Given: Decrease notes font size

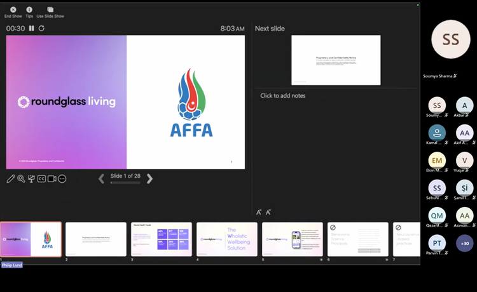Looking at the screenshot, I should pyautogui.click(x=268, y=212).
